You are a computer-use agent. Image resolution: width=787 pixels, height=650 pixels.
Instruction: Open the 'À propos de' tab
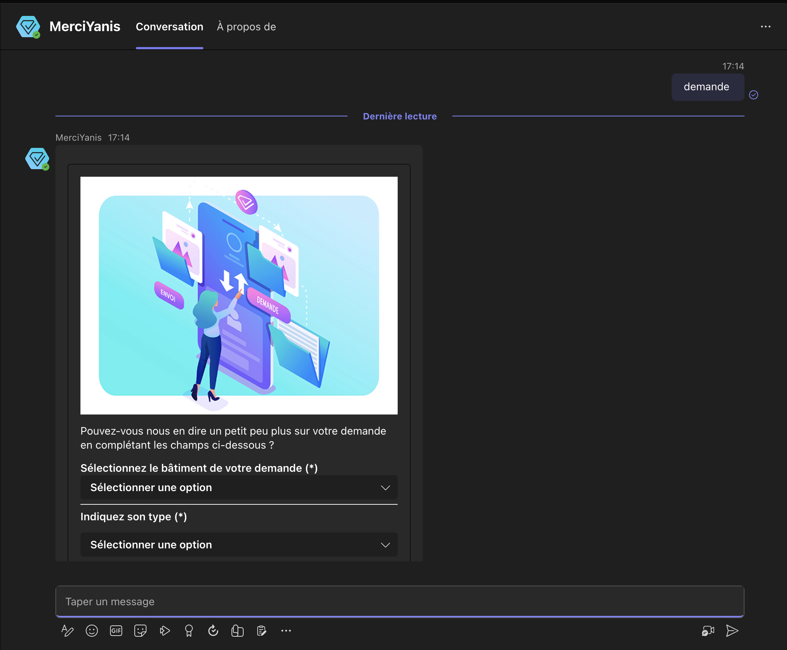coord(246,27)
